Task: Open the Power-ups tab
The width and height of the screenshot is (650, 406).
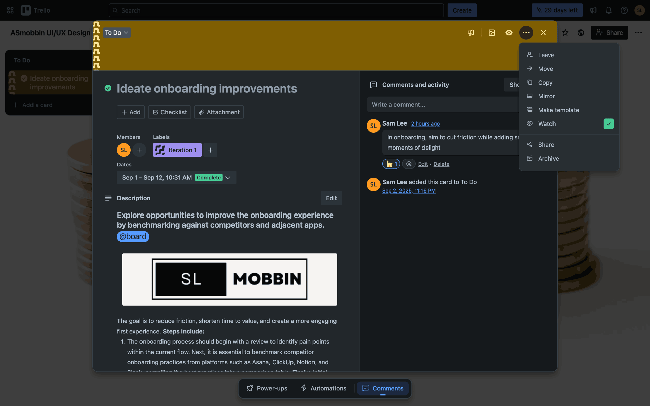Action: pos(267,388)
